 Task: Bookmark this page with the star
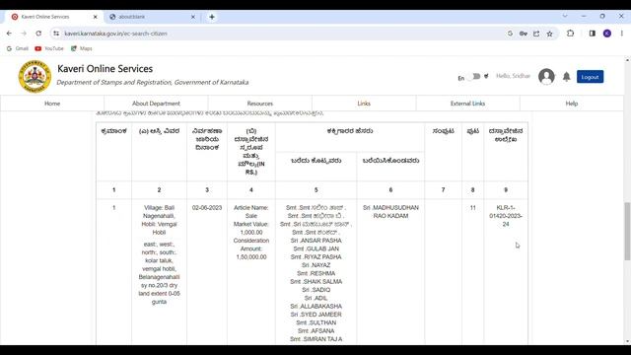coord(550,34)
